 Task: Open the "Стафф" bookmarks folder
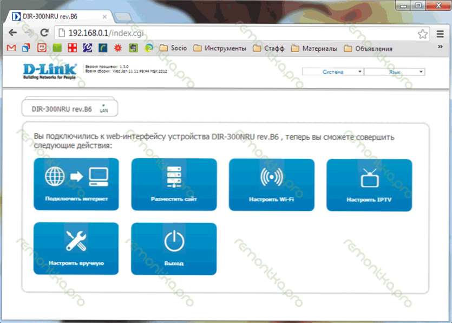point(268,48)
